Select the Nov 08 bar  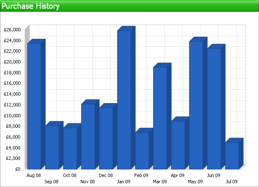(x=88, y=136)
